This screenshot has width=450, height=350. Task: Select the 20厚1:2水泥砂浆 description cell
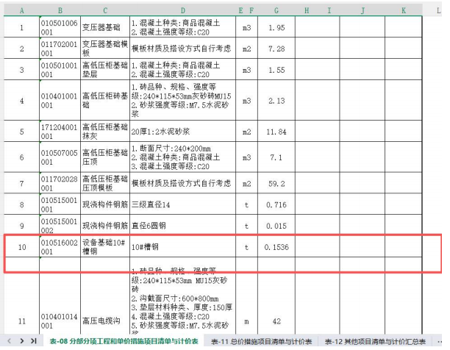click(182, 132)
